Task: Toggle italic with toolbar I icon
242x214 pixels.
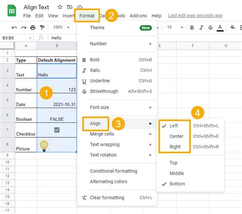Action: point(201,28)
